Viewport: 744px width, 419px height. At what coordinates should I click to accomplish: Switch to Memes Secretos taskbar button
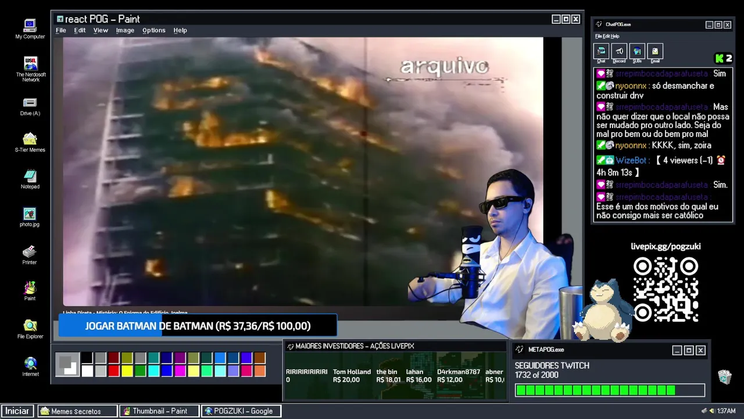click(78, 411)
